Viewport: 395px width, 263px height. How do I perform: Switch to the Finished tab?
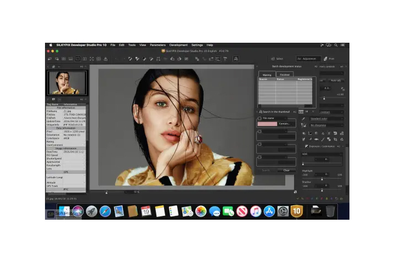pos(285,75)
